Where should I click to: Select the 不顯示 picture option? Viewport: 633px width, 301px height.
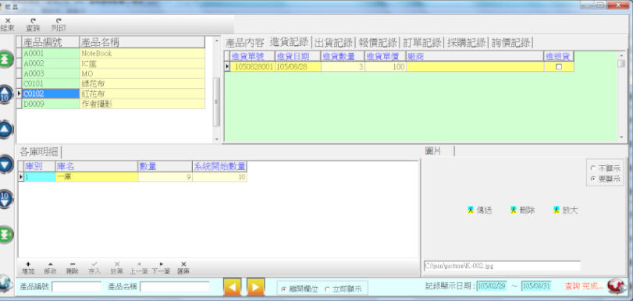point(605,168)
